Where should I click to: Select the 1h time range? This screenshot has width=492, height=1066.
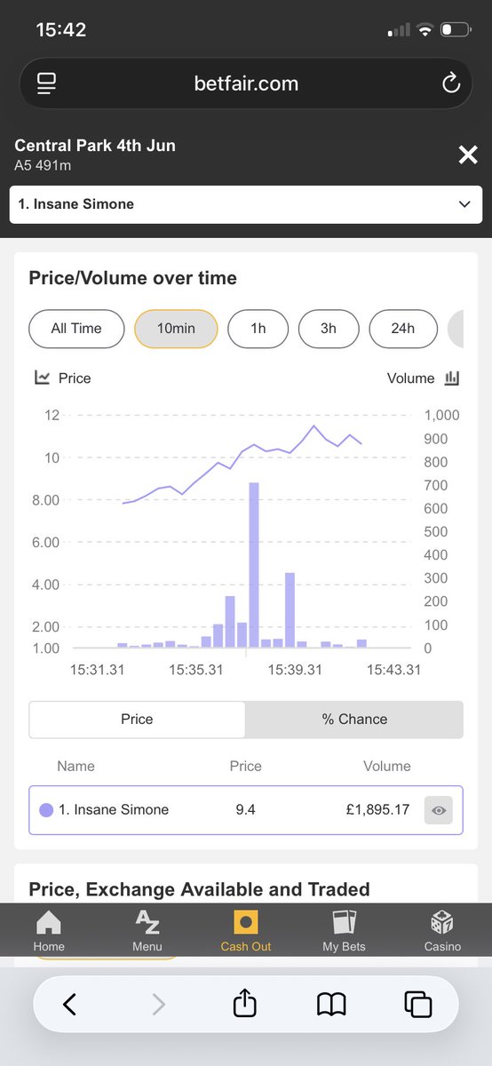point(258,329)
